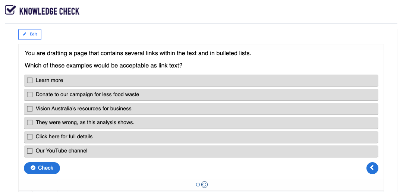Screen dimensions: 400x192
Task: Select "Click here for full details" row
Action: [201, 137]
